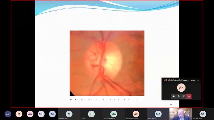The image size is (214, 120).
Task: Select the blue M participant avatar
Action: (52, 114)
